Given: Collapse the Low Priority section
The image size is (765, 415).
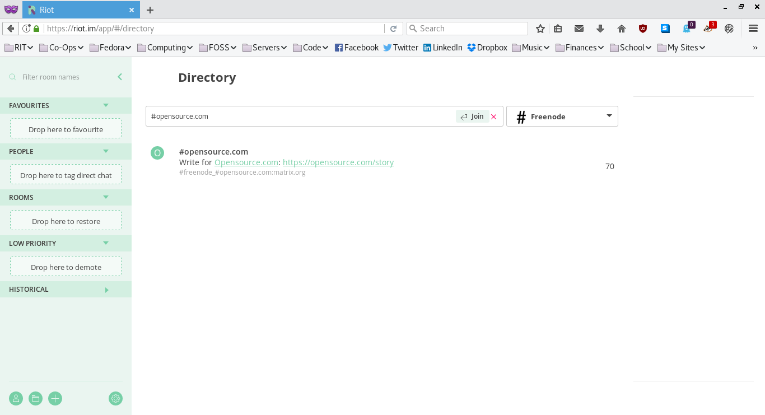Looking at the screenshot, I should coord(106,243).
